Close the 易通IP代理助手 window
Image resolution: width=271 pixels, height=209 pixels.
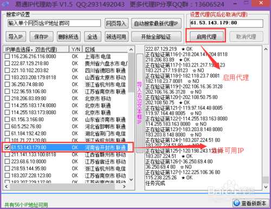[261, 3]
